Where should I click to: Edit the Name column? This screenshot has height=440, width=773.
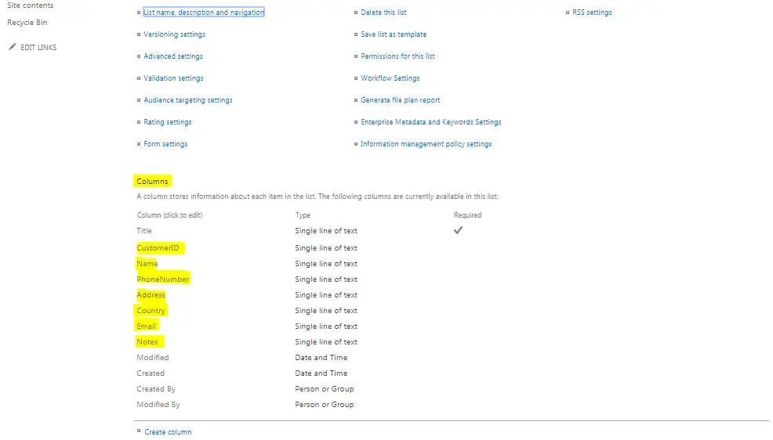(147, 264)
